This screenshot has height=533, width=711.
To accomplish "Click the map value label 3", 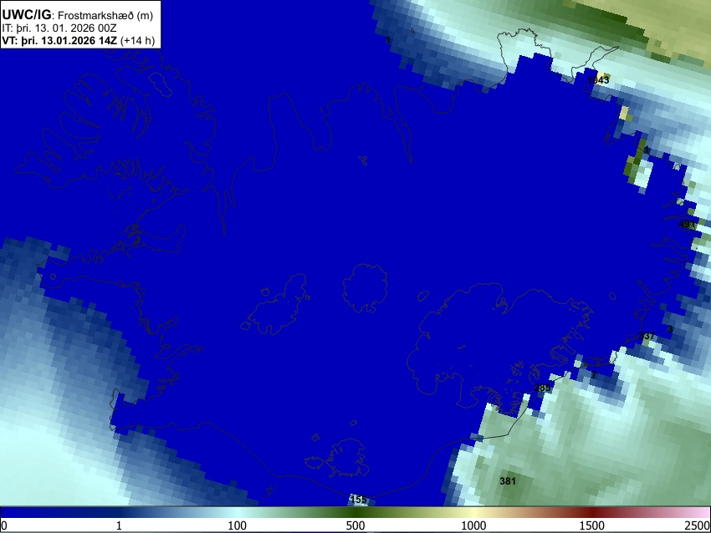I will 670,329.
